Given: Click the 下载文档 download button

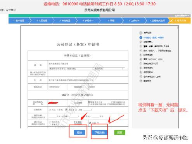Looking at the screenshot, I should [99, 132].
